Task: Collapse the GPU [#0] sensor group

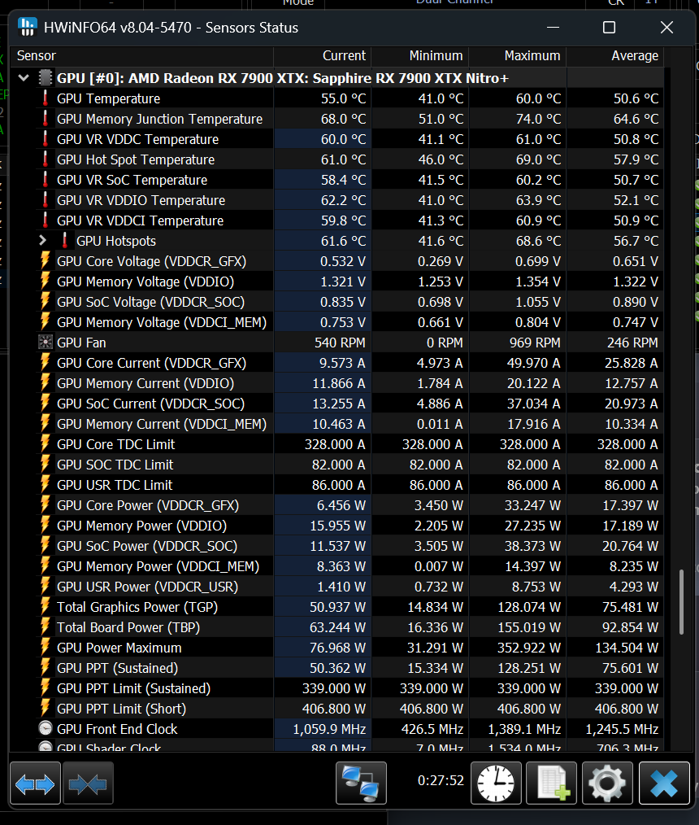Action: tap(23, 78)
